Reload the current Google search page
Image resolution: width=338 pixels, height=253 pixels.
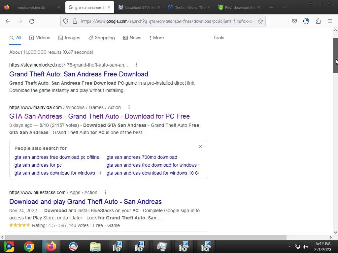tap(32, 21)
